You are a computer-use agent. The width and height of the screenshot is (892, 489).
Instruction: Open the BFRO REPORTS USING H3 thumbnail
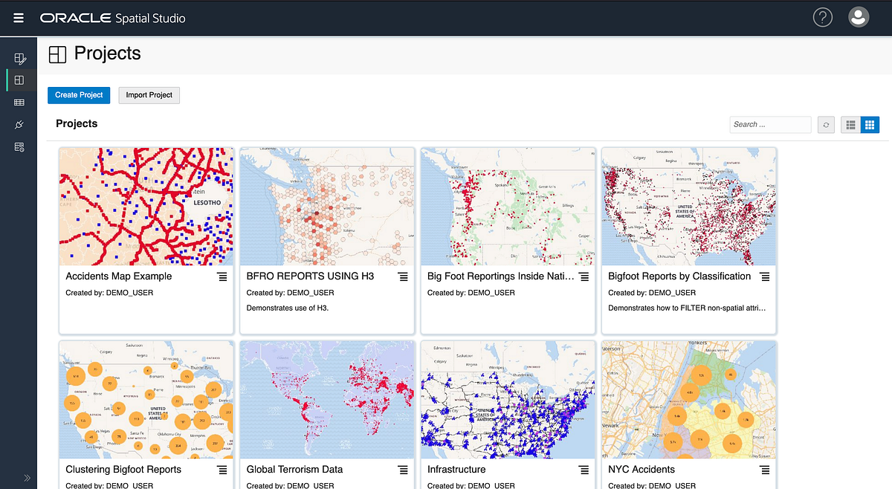point(326,206)
